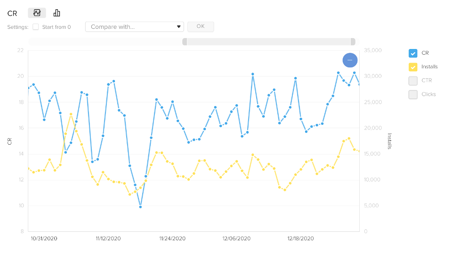Click the 12/18/2020 x-axis date label
Image resolution: width=460 pixels, height=253 pixels.
[301, 238]
